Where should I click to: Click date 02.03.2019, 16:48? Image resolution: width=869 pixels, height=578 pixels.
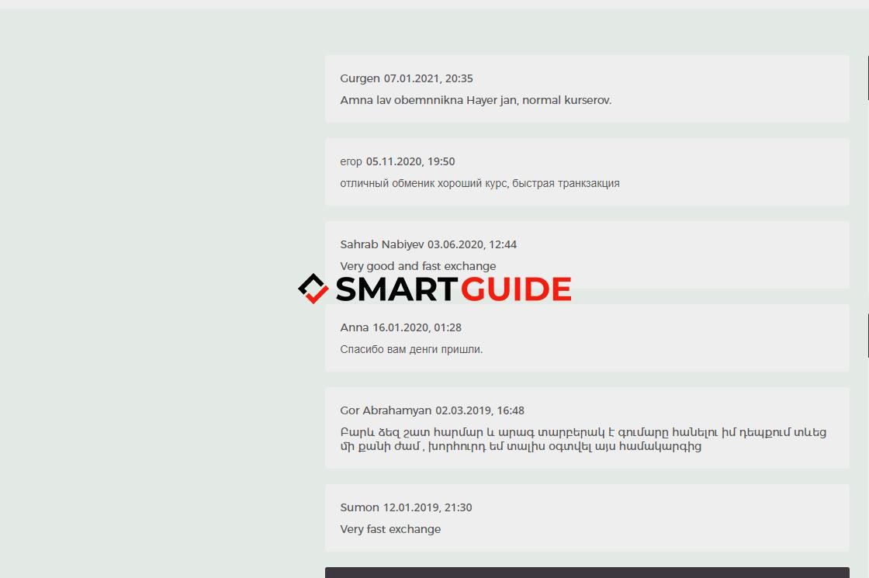point(480,410)
